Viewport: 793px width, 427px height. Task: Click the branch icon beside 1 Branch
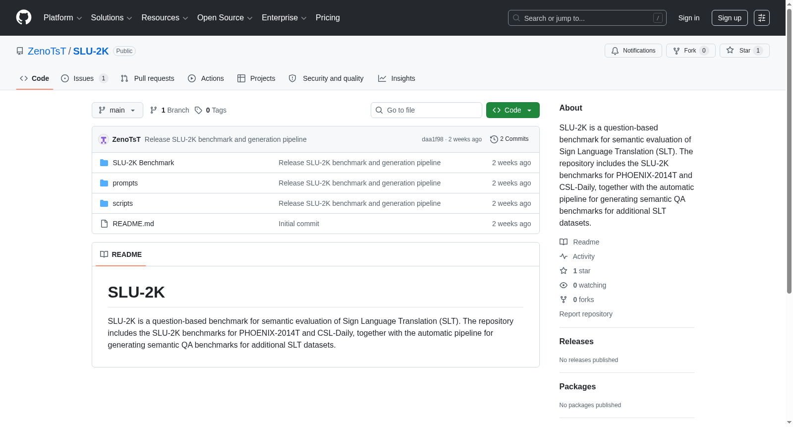154,110
